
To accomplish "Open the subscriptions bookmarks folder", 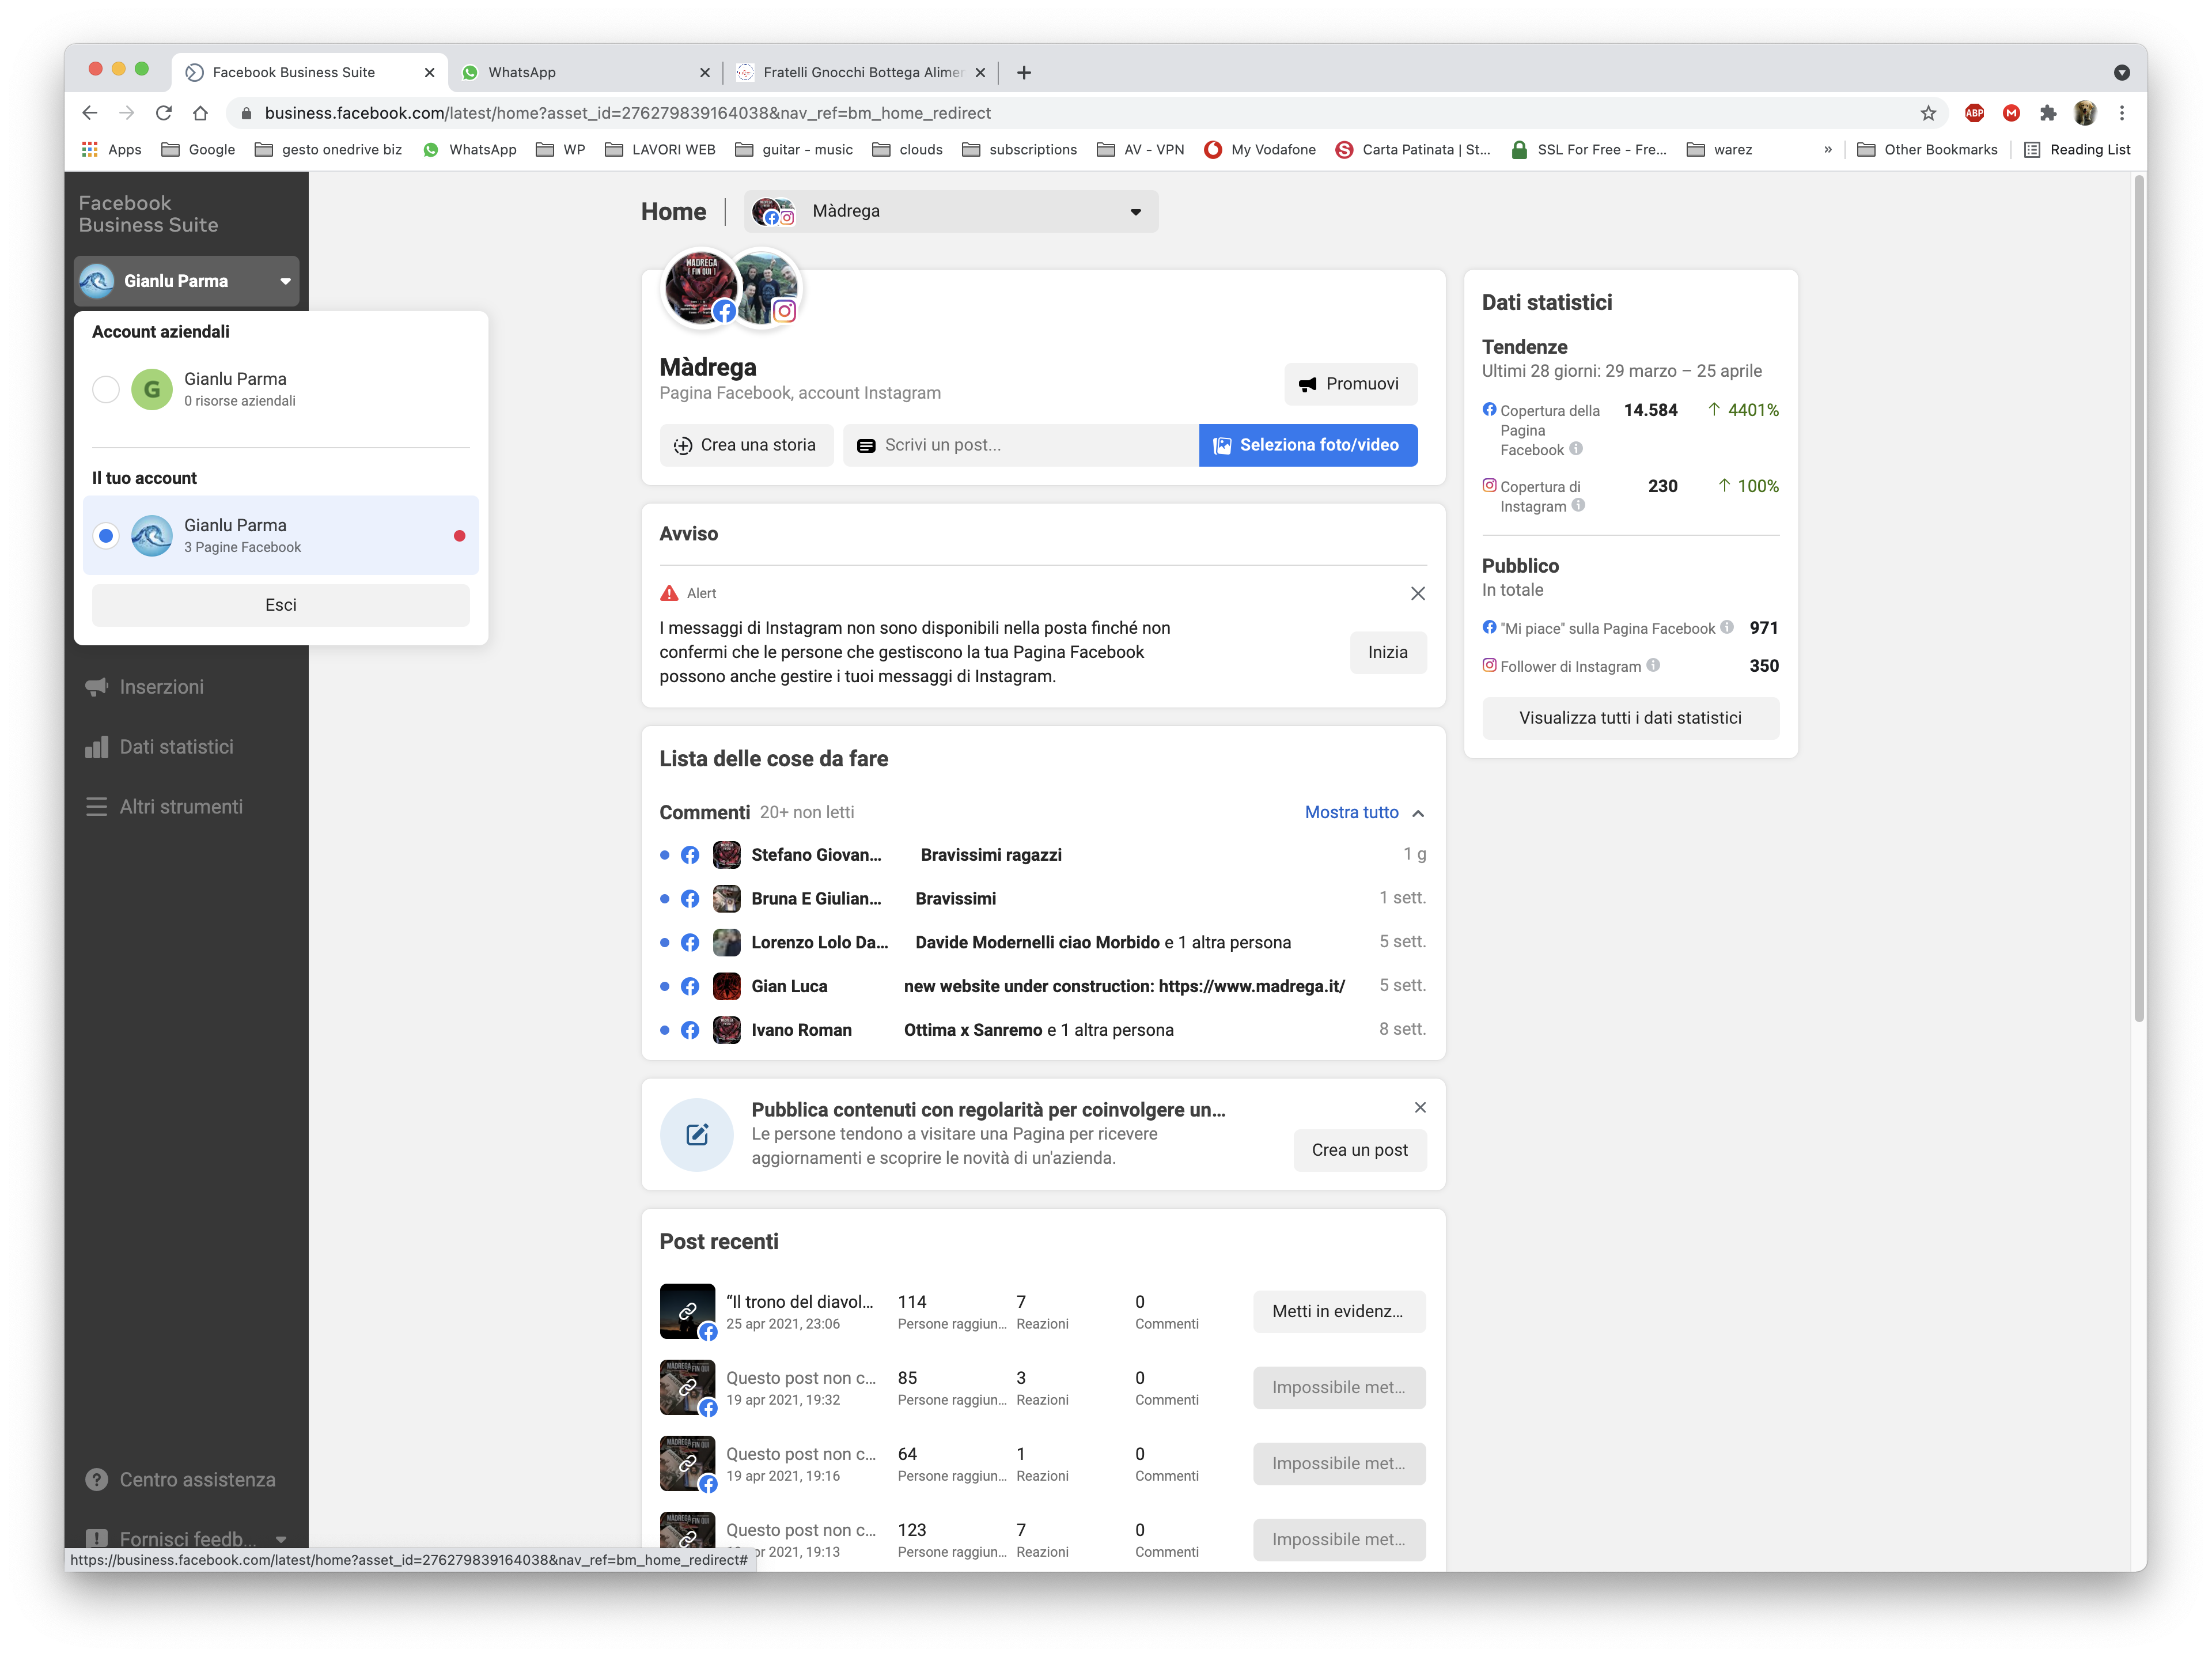I will (x=1020, y=149).
